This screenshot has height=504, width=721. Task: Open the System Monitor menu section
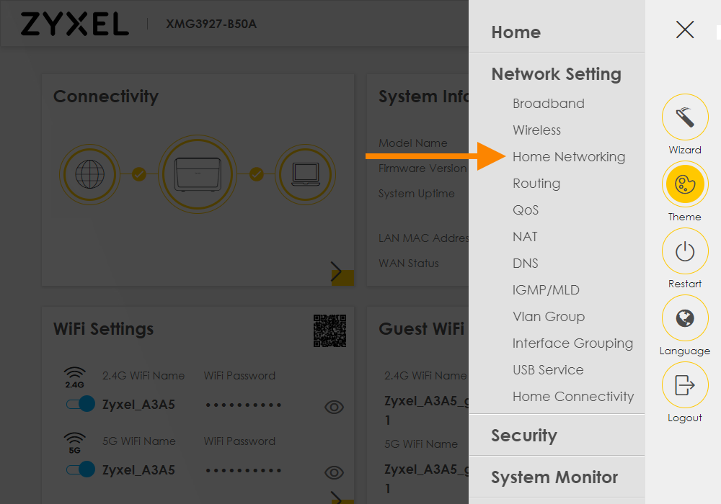tap(554, 477)
